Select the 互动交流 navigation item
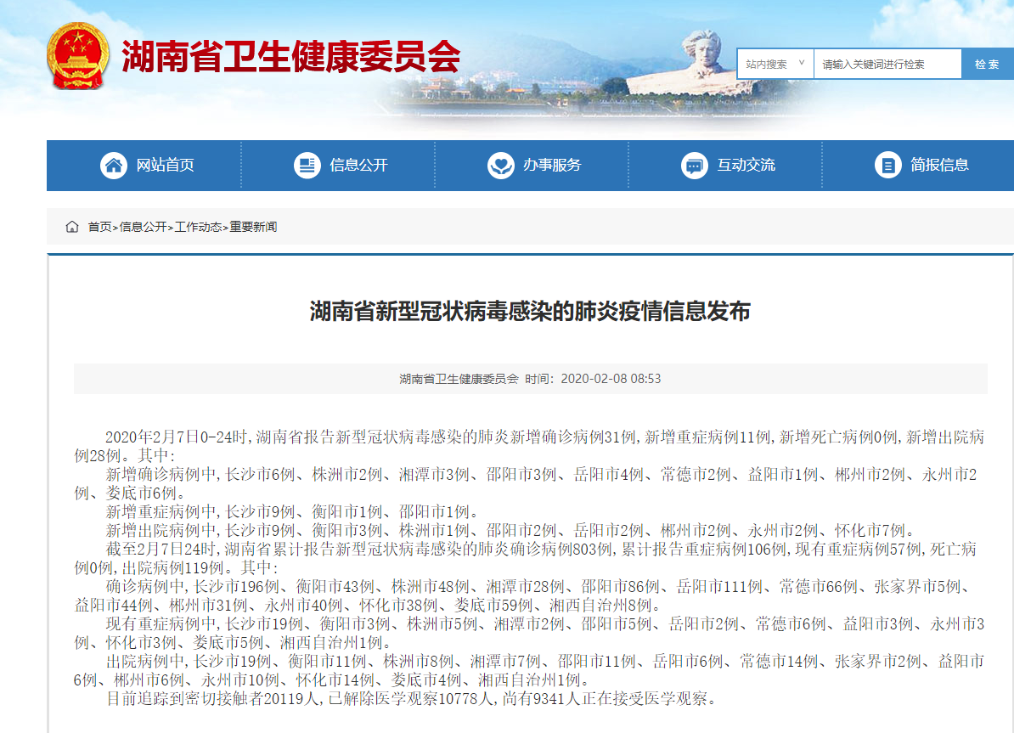 tap(746, 165)
